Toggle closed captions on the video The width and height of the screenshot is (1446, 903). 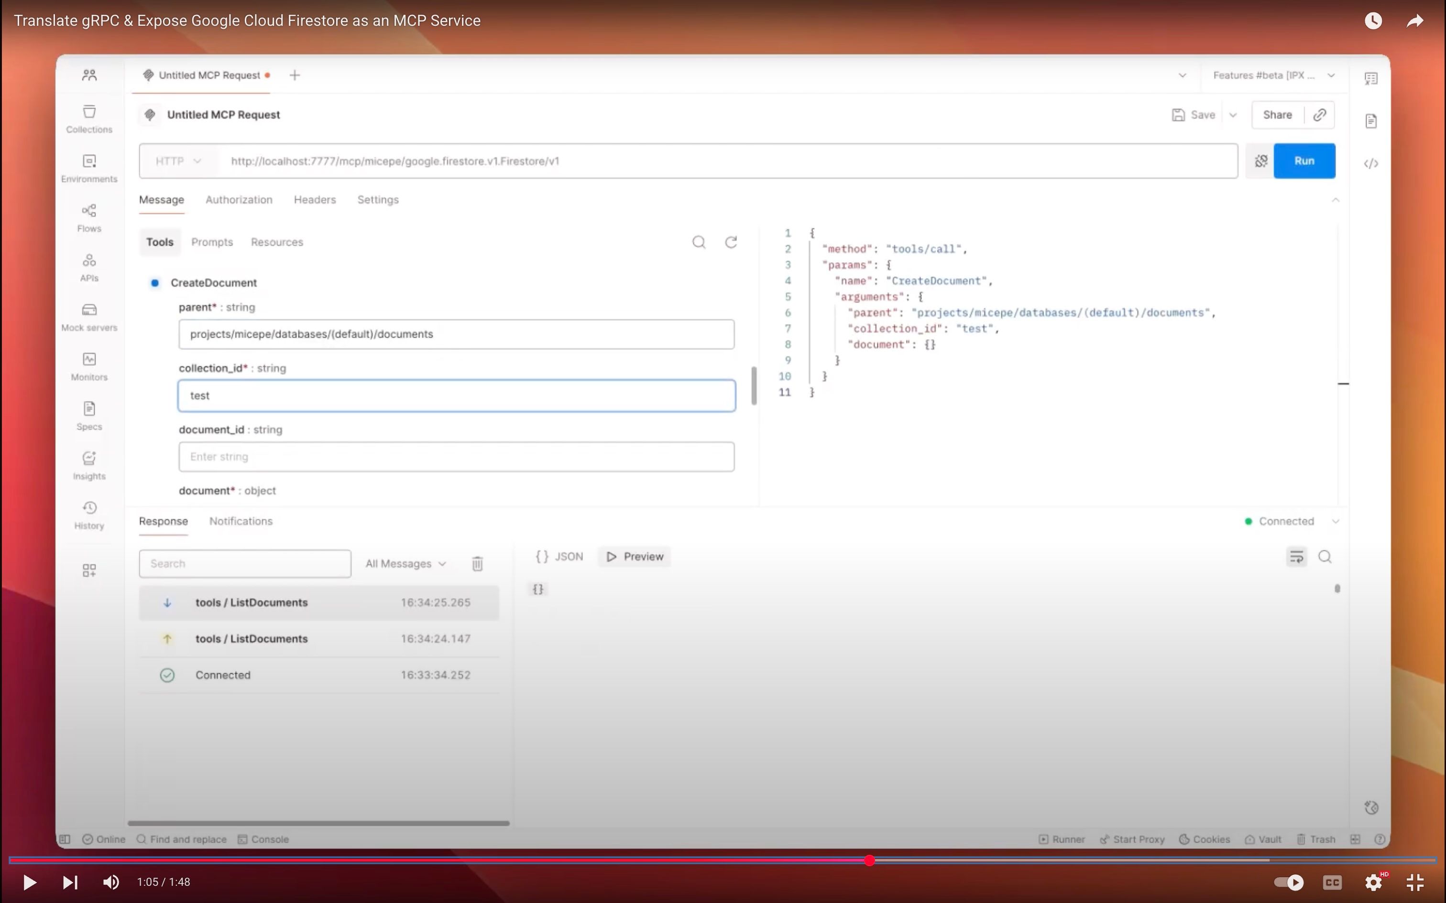pyautogui.click(x=1332, y=881)
